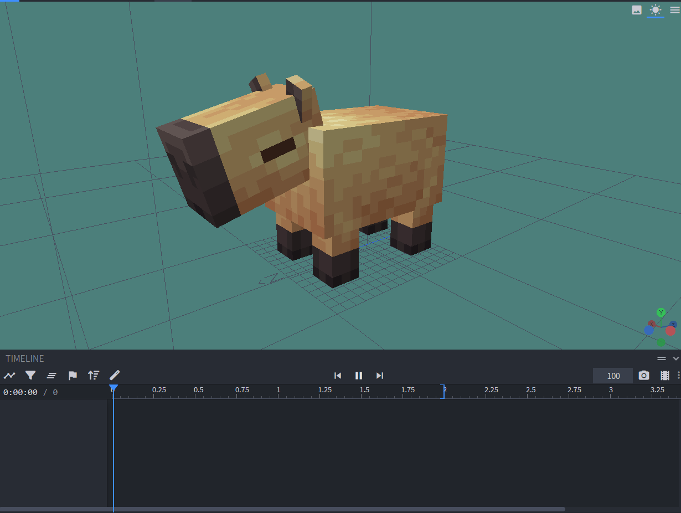Toggle viewport shading sun icon
This screenshot has height=513, width=681.
click(656, 10)
